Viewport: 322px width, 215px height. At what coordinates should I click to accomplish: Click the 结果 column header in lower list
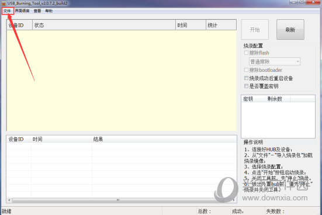[x=164, y=139]
